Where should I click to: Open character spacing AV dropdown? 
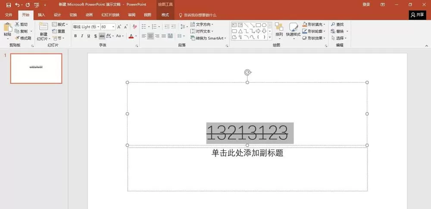point(110,36)
